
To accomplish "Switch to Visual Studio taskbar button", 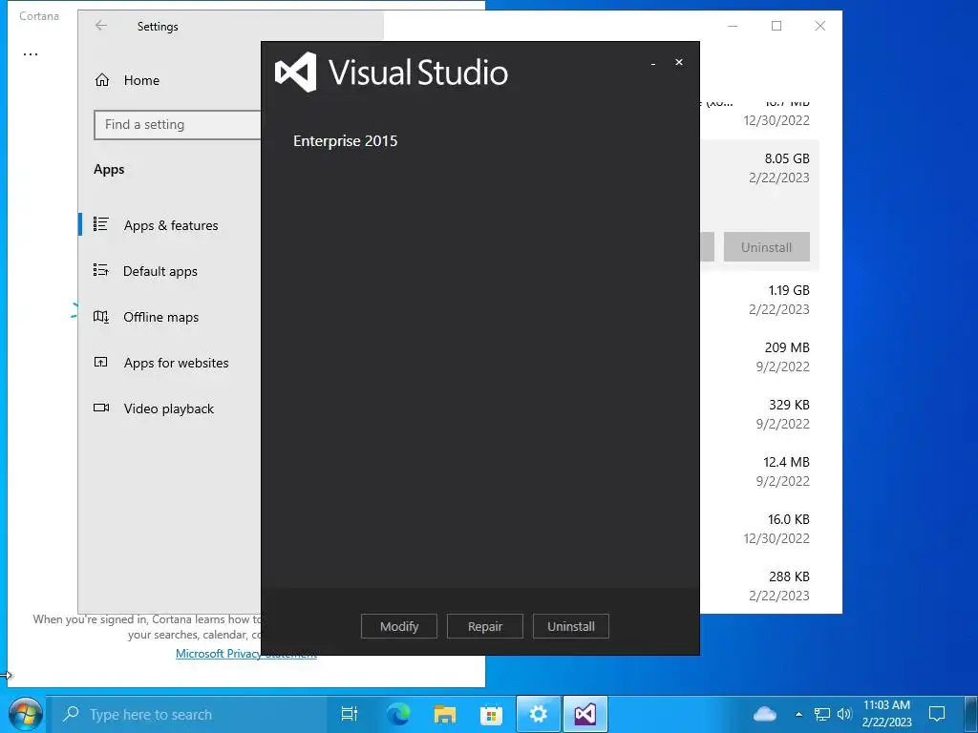I will [585, 714].
